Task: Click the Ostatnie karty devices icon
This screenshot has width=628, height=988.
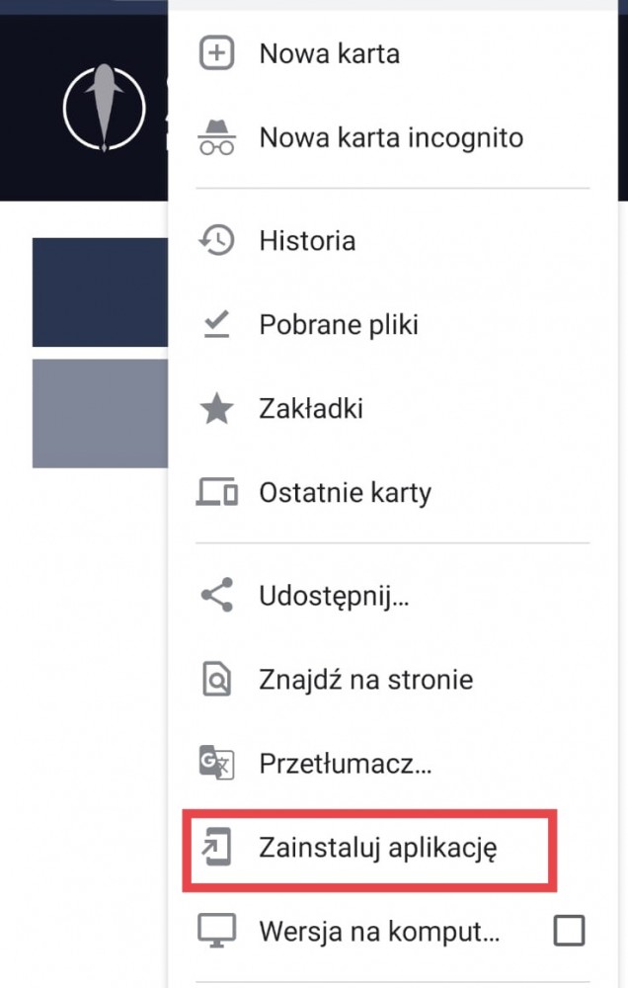Action: point(216,492)
